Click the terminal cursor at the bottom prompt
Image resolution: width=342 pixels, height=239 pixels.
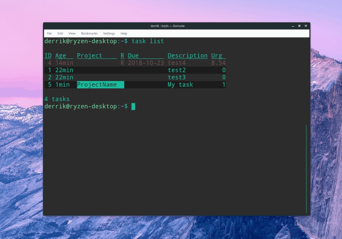133,106
